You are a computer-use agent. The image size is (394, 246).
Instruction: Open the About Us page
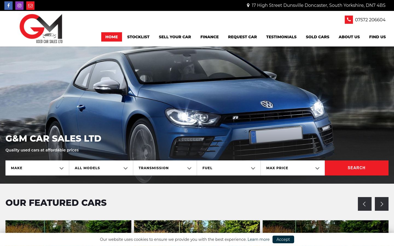coord(349,37)
